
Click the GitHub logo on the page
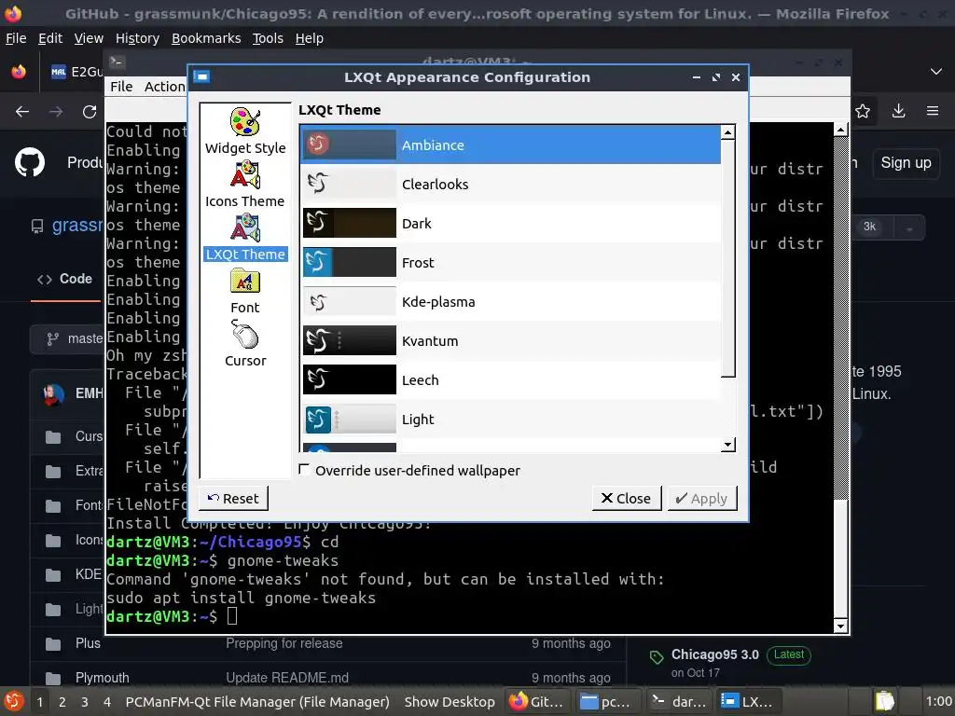pyautogui.click(x=30, y=162)
